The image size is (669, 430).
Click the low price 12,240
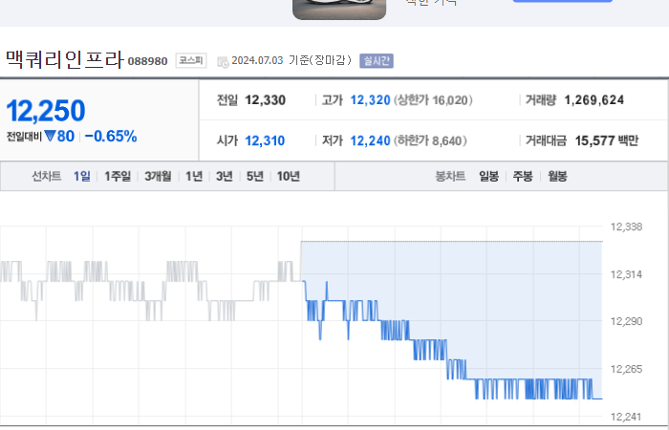[x=371, y=140]
